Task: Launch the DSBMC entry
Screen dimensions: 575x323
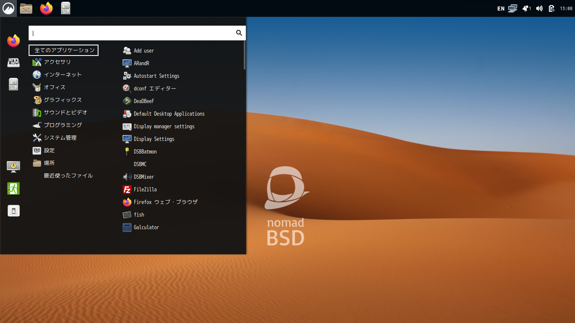Action: 140,164
